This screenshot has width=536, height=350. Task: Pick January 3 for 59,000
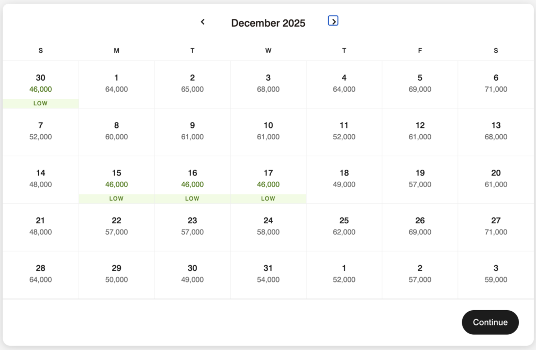pos(496,274)
